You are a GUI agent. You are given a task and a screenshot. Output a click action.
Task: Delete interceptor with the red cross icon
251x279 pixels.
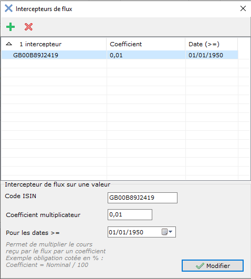pyautogui.click(x=28, y=27)
